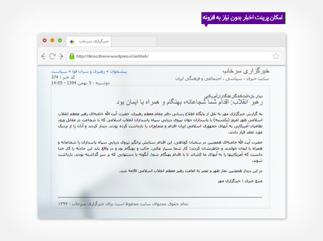Click the browser forward arrow
The height and width of the screenshot is (241, 323).
61,56
